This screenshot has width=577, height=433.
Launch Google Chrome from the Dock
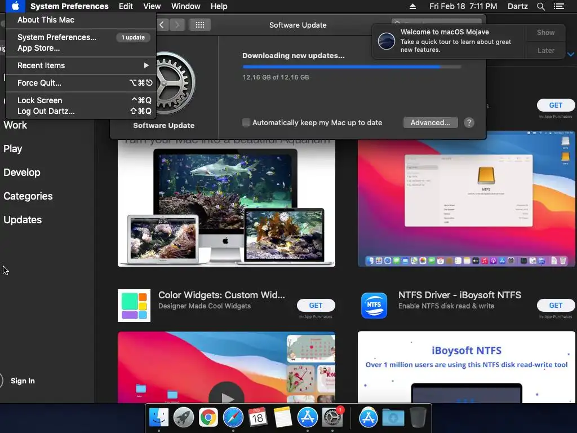[208, 418]
